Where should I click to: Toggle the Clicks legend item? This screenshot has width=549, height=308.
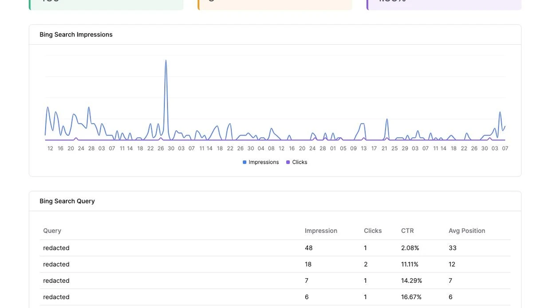[297, 162]
